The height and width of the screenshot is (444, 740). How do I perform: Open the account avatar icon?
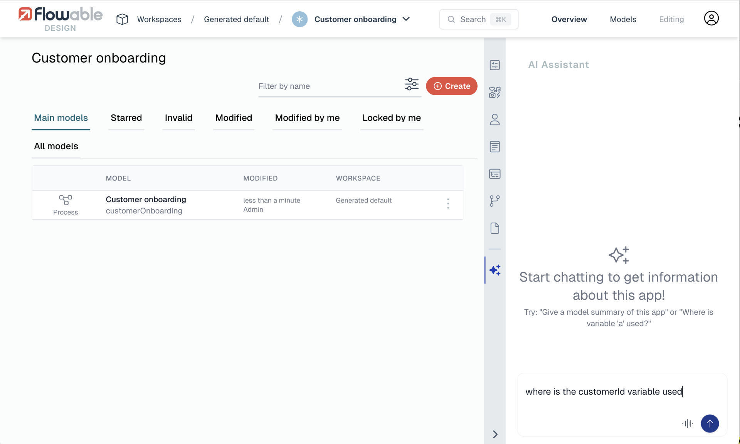(x=711, y=19)
